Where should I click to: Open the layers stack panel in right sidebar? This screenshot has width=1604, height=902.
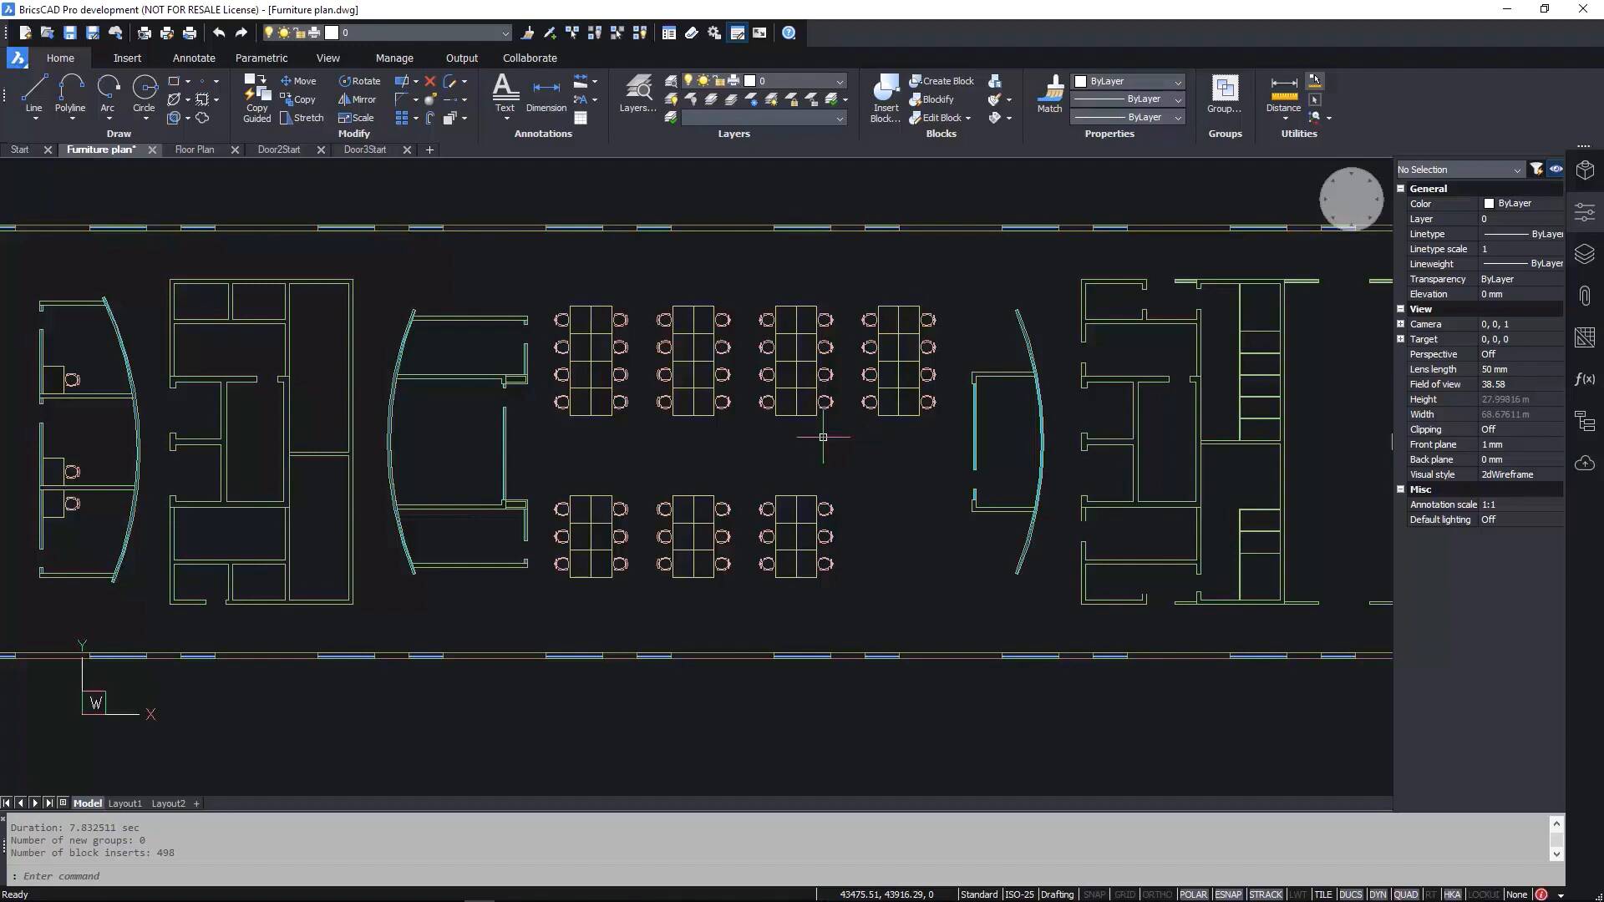click(1585, 254)
